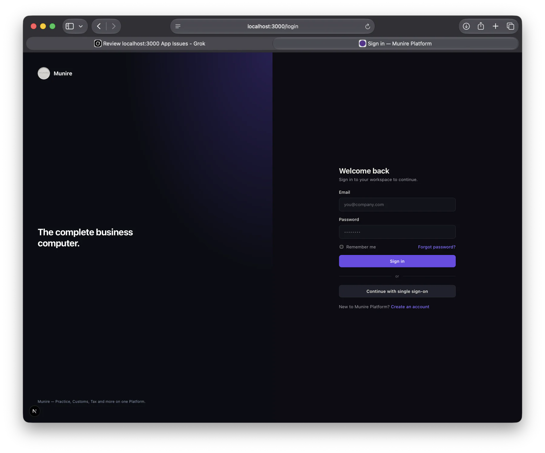Select the Sign in — Munire Platform tab

tap(395, 44)
